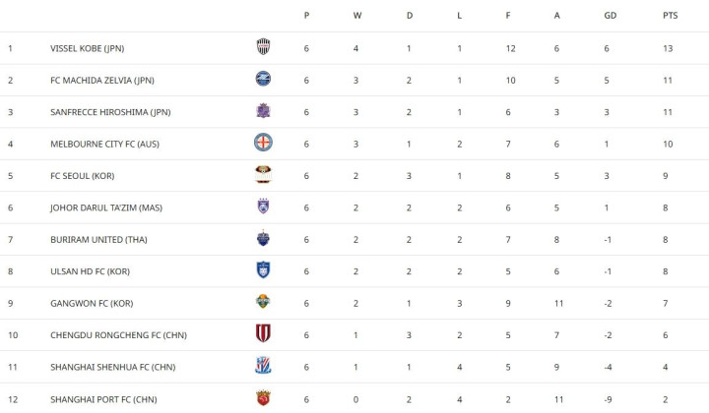Click the Johor Darul Ta'zim club crest
Image resolution: width=709 pixels, height=413 pixels.
(263, 206)
